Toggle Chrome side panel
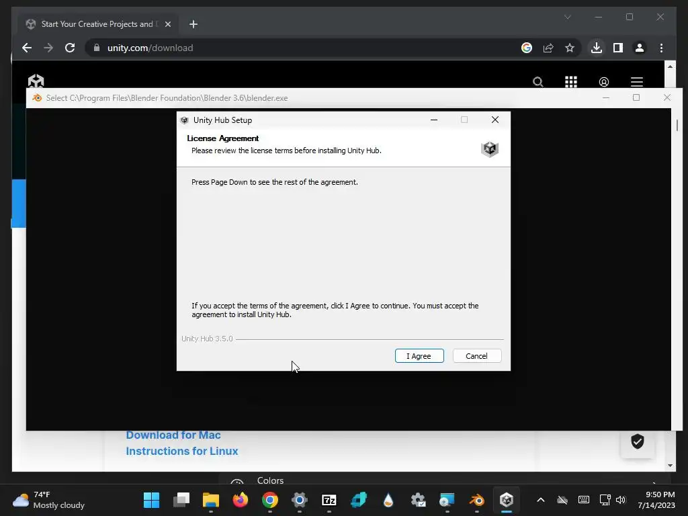This screenshot has width=688, height=516. 618,48
